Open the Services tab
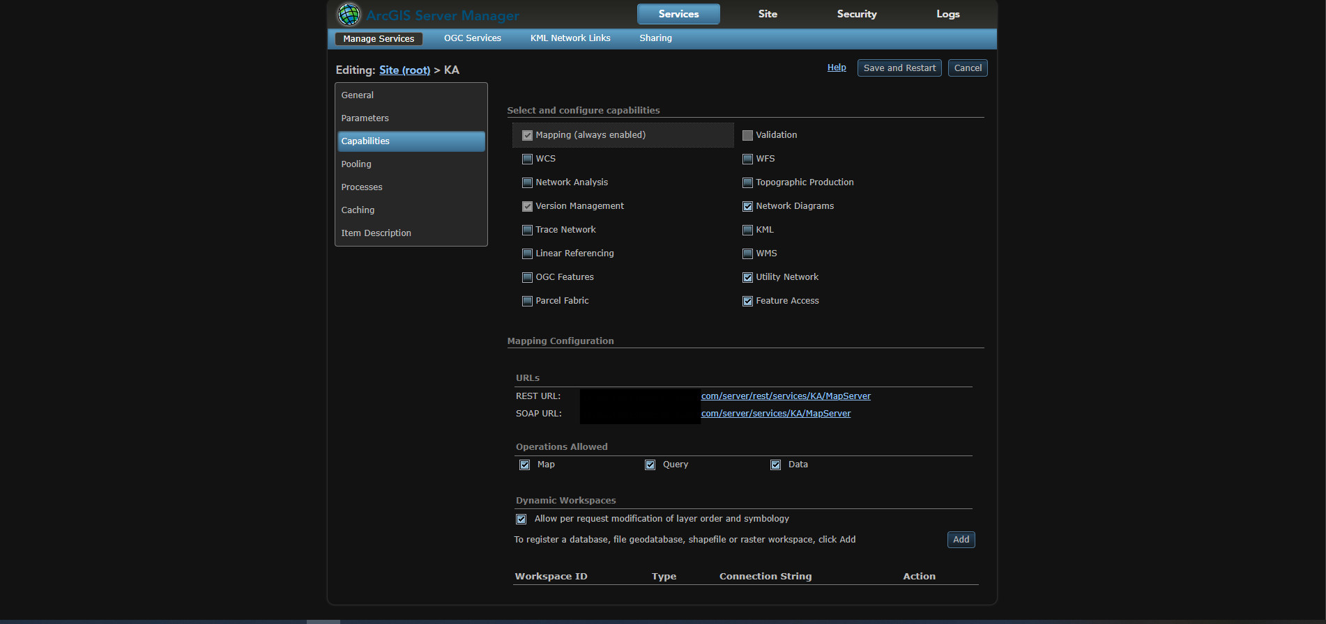 678,14
